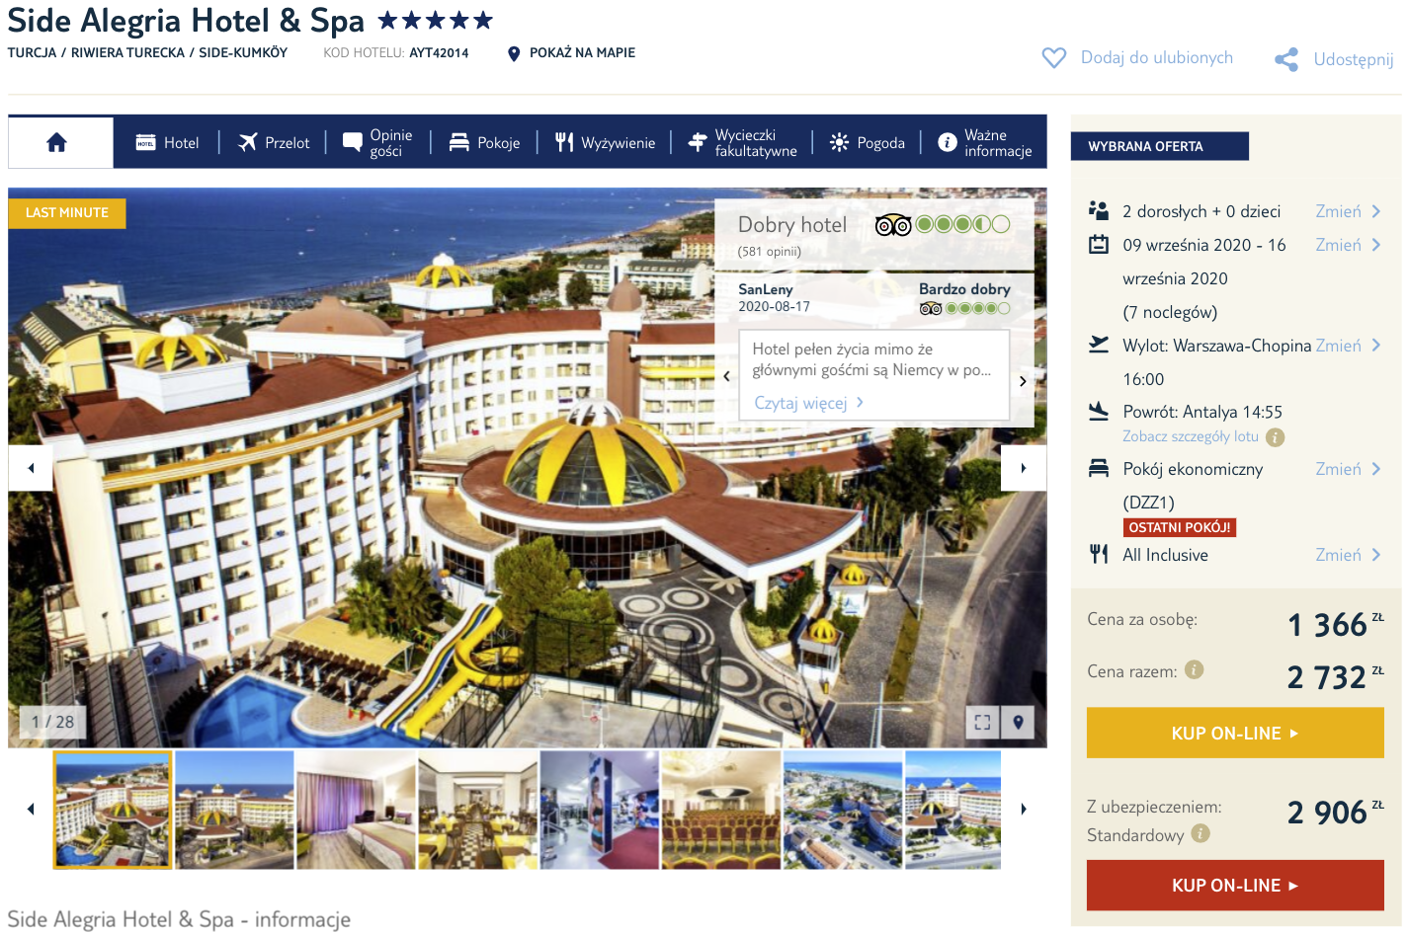Expand departure airport chevron

click(1375, 346)
